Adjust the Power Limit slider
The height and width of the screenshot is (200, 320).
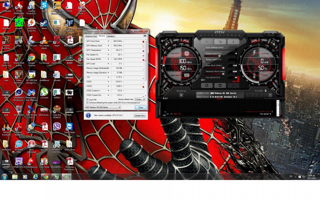tap(220, 56)
